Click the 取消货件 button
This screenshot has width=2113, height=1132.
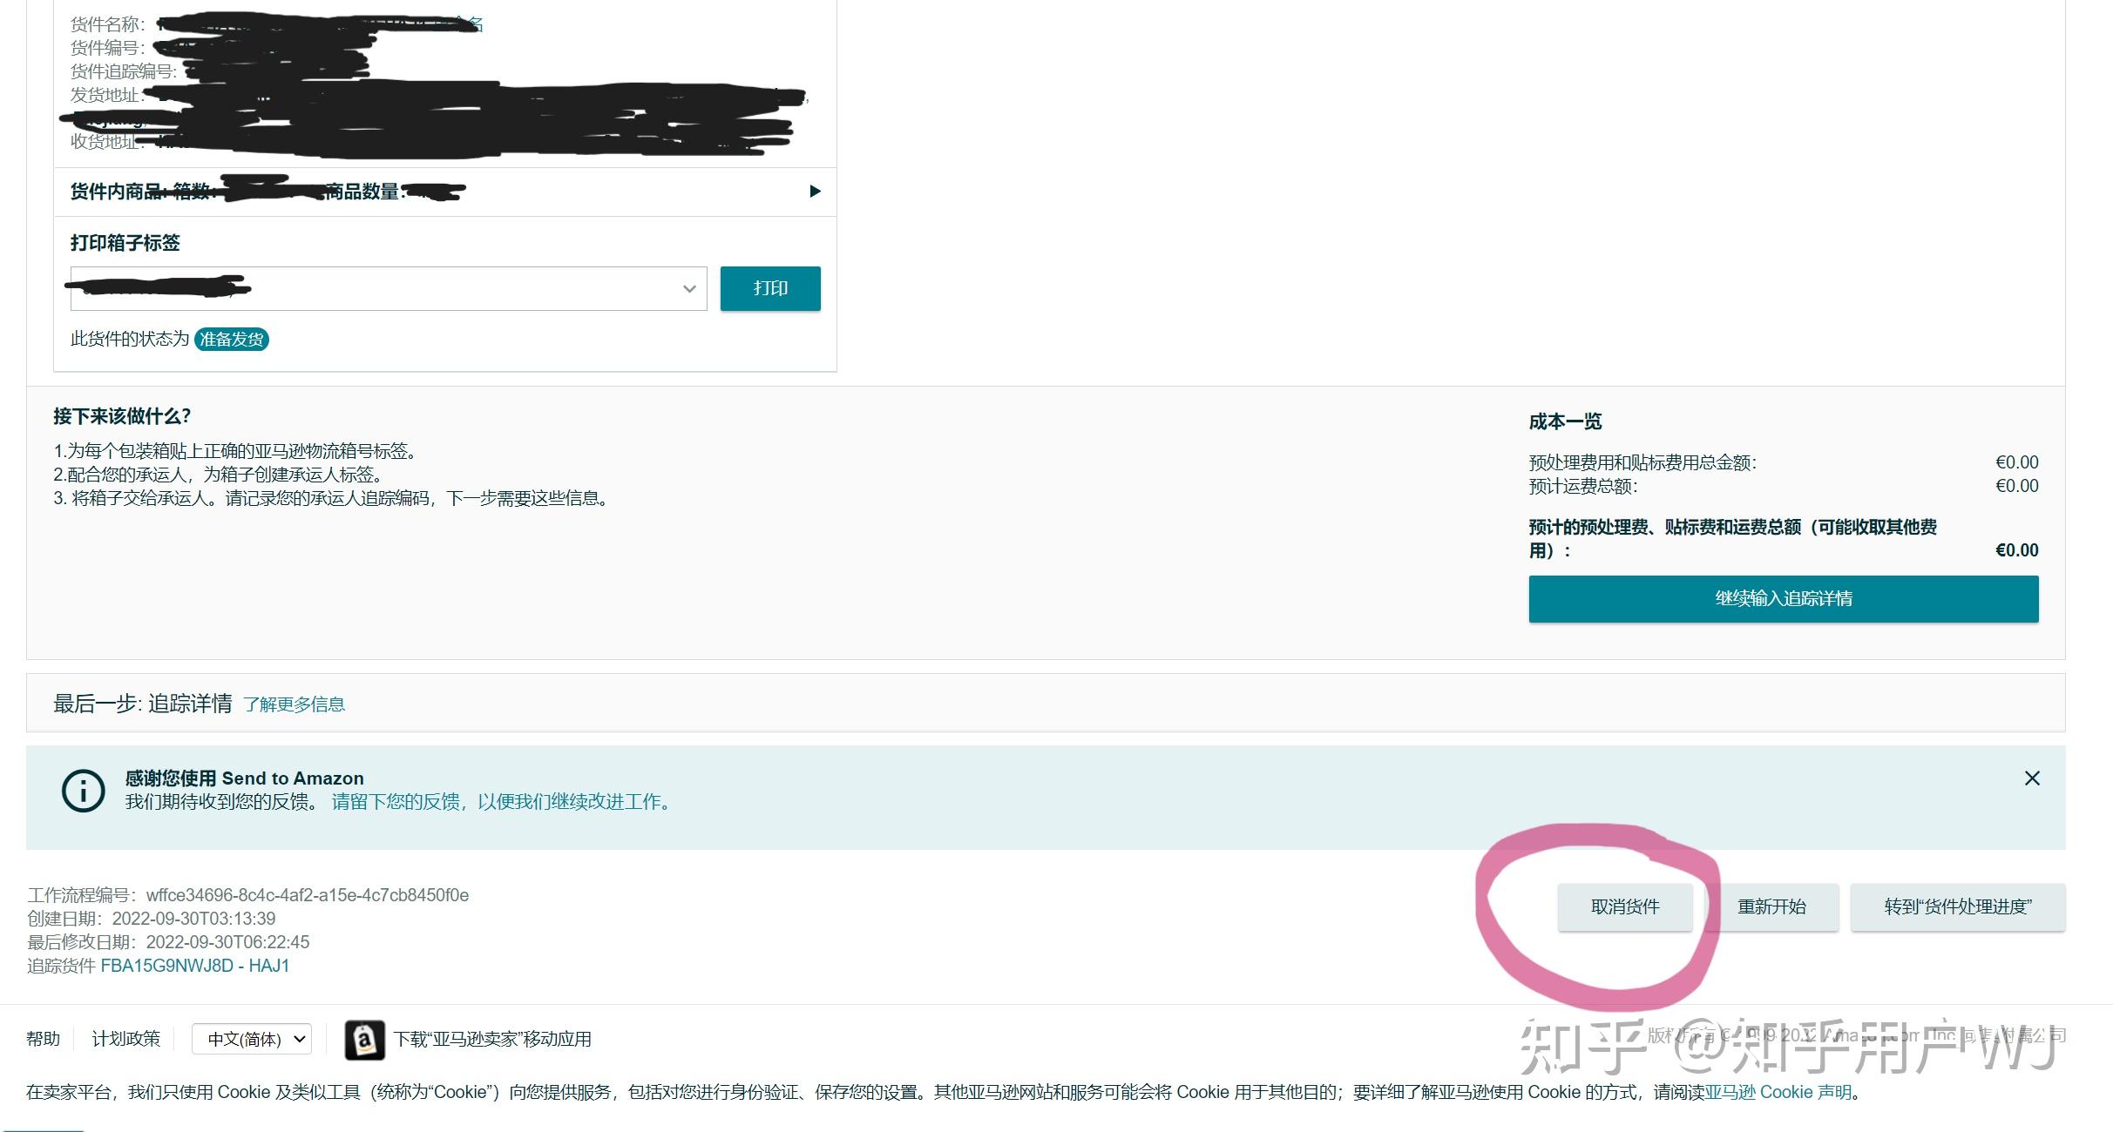1625,907
